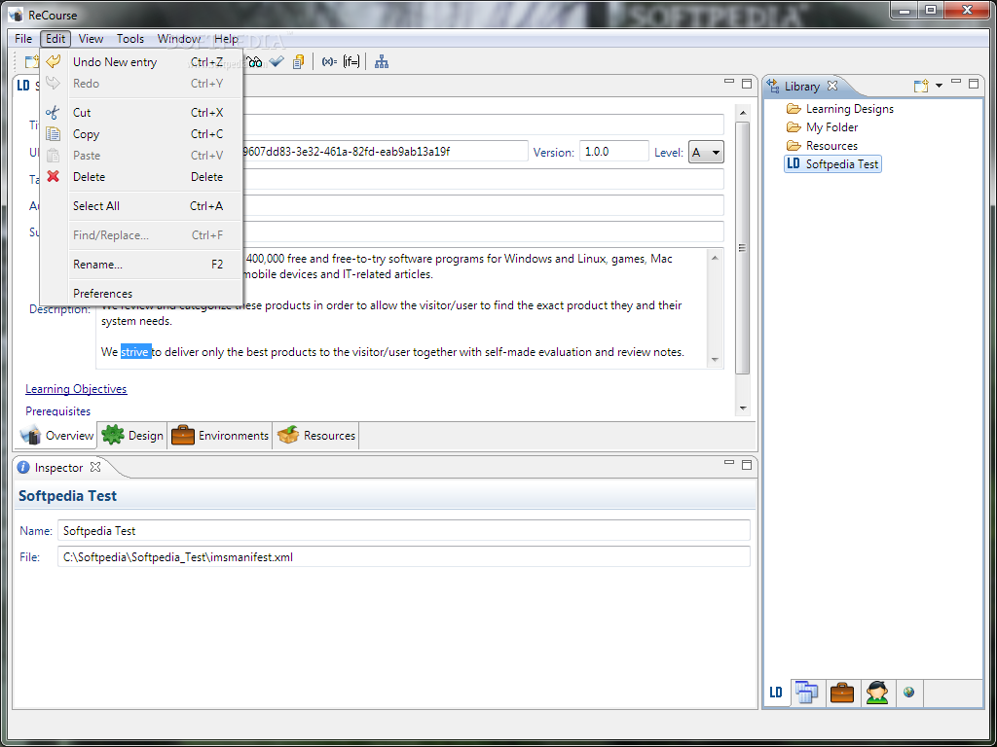997x747 pixels.
Task: Select the person avatar tab icon
Action: pyautogui.click(x=877, y=693)
